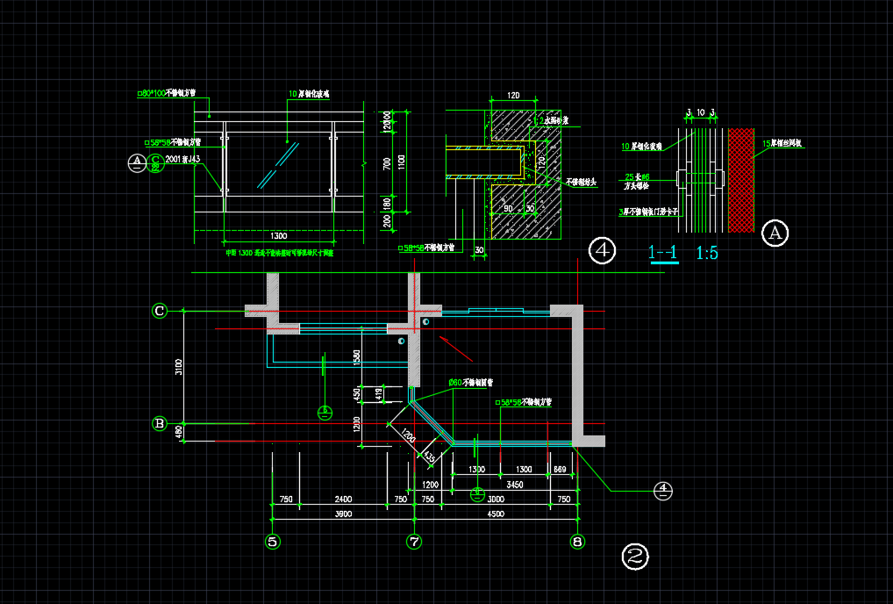893x604 pixels.
Task: Click the 3厚 stainless clip label in section
Action: (x=648, y=212)
